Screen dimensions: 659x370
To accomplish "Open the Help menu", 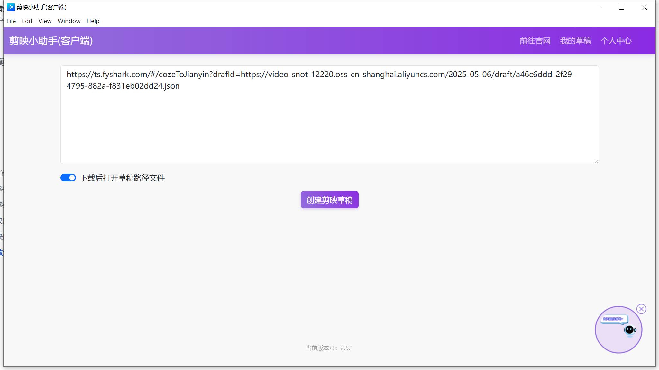I will 93,21.
